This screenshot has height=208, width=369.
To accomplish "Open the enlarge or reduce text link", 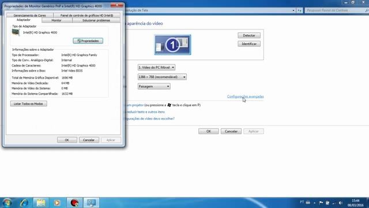I will [145, 112].
